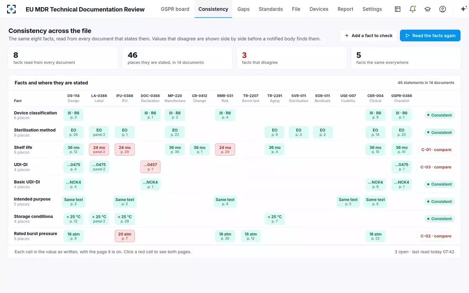Click the 18 atm cell under TR-2207
This screenshot has width=469, height=293.
click(251, 236)
